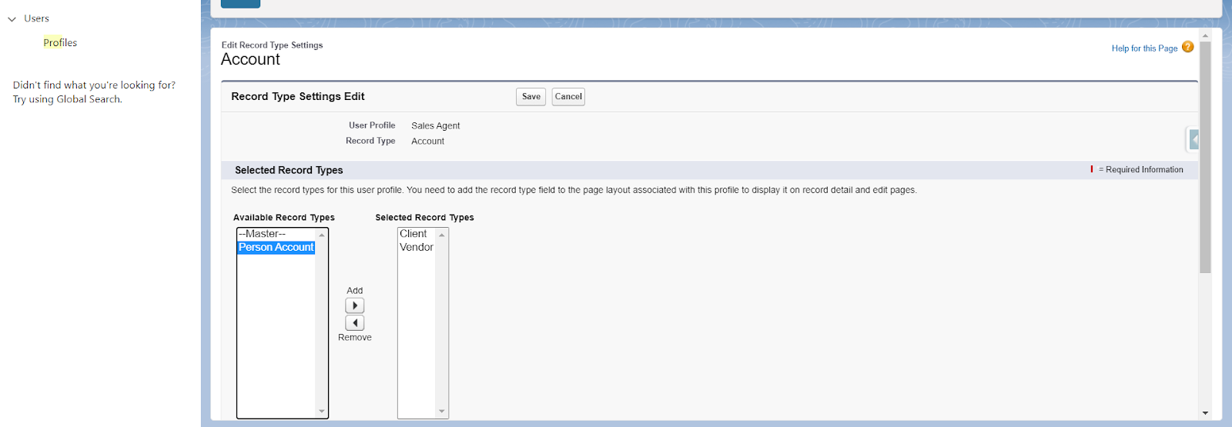Click the Required Information legend text
Screen dimensions: 1232x427
1140,169
